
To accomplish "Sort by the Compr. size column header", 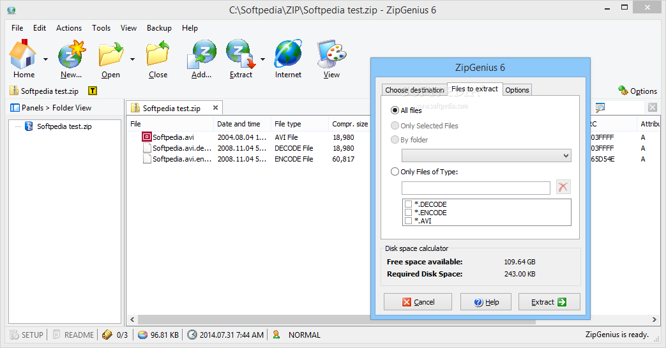I will 350,124.
